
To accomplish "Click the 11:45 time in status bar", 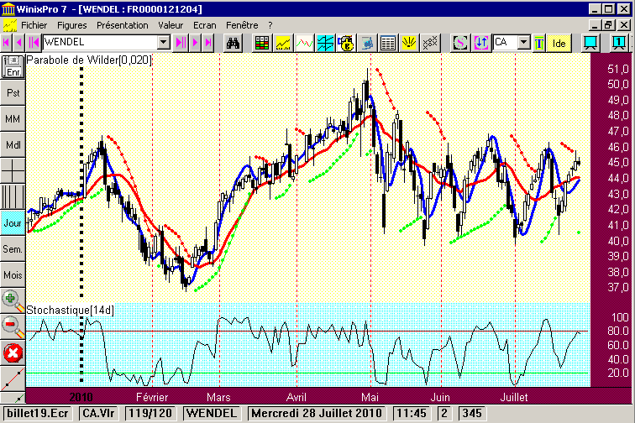I will pyautogui.click(x=411, y=413).
